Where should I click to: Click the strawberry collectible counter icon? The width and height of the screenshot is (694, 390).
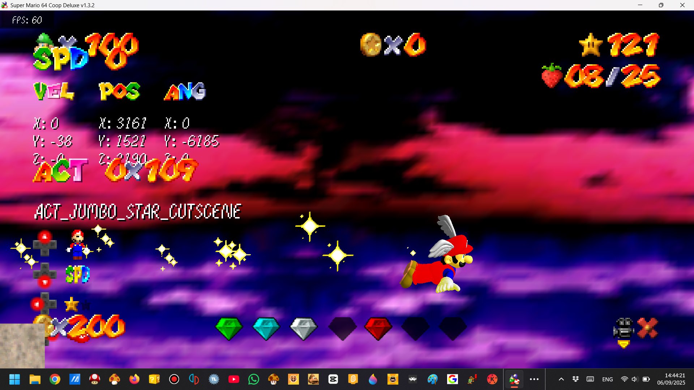click(x=552, y=76)
